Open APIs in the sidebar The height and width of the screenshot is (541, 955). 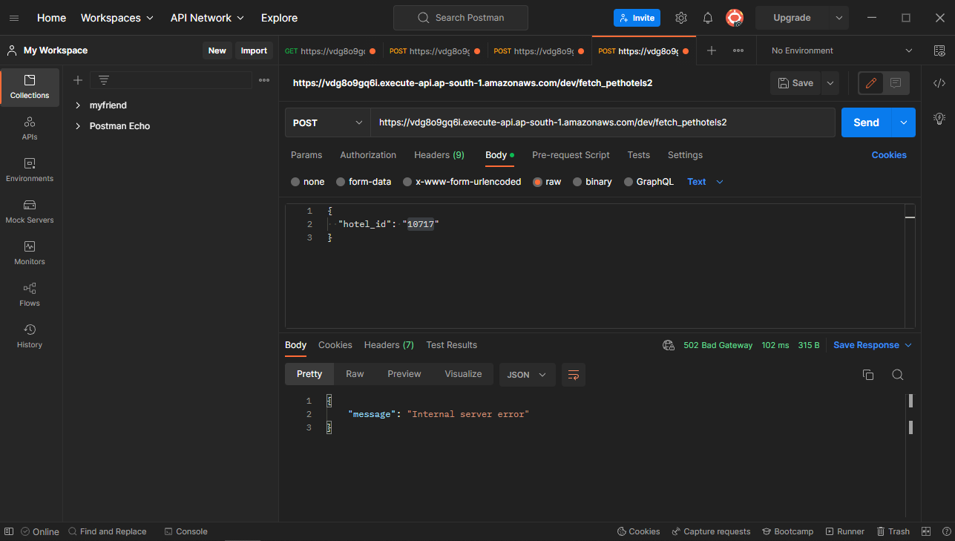pyautogui.click(x=30, y=128)
